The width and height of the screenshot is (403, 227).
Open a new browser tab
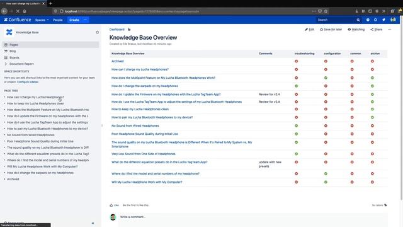pyautogui.click(x=50, y=3)
